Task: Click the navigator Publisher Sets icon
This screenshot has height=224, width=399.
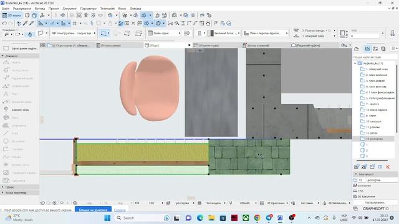Action: [x=383, y=49]
